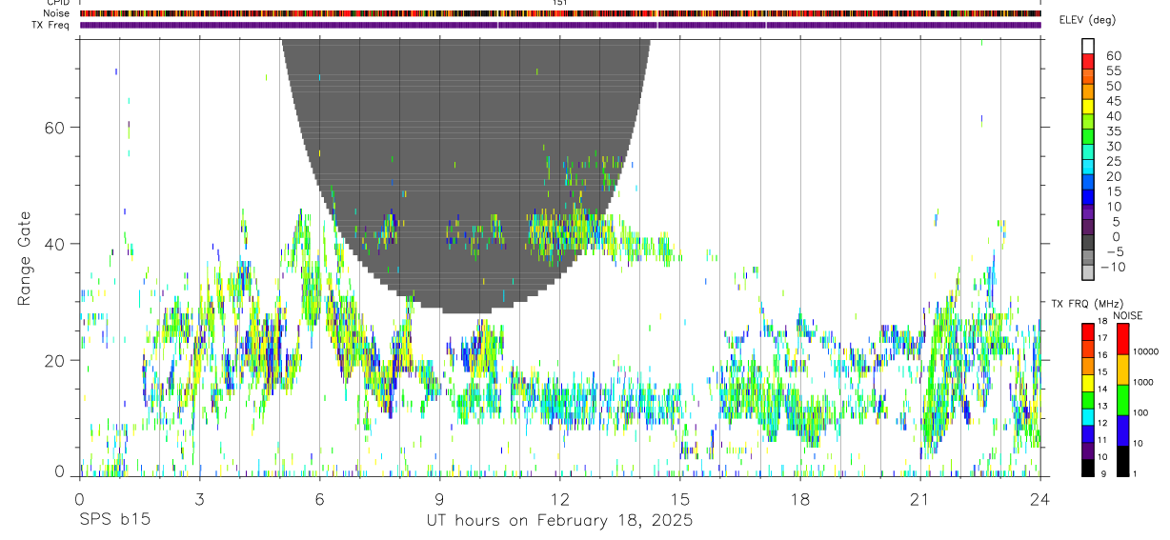Click the black 9–10 MHz TX FRQ segment

pos(1088,468)
